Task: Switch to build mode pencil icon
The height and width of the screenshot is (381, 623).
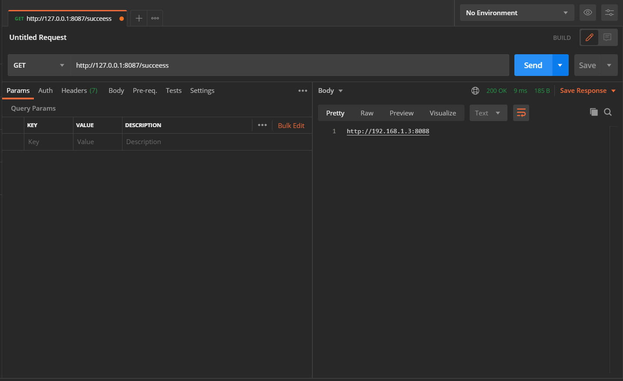Action: (x=590, y=37)
